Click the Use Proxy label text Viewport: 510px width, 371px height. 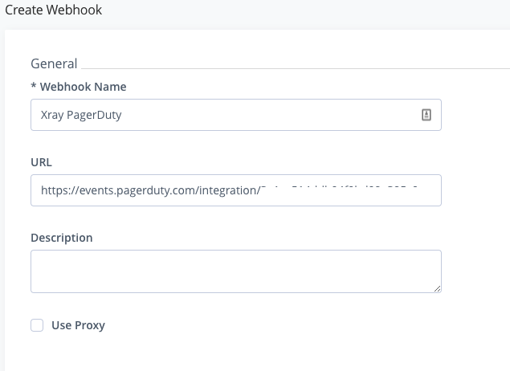(x=78, y=325)
